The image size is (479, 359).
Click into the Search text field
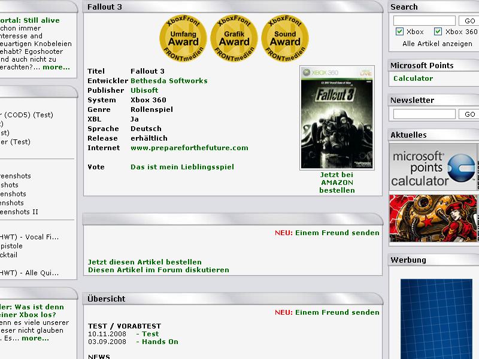[x=424, y=21]
